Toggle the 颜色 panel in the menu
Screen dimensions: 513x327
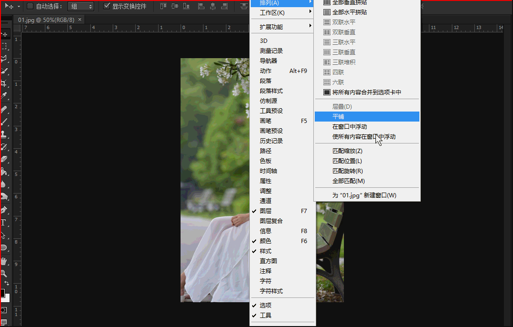266,241
